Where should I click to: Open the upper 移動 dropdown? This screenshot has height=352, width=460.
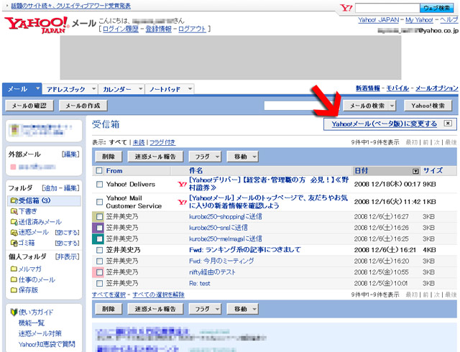tap(242, 157)
